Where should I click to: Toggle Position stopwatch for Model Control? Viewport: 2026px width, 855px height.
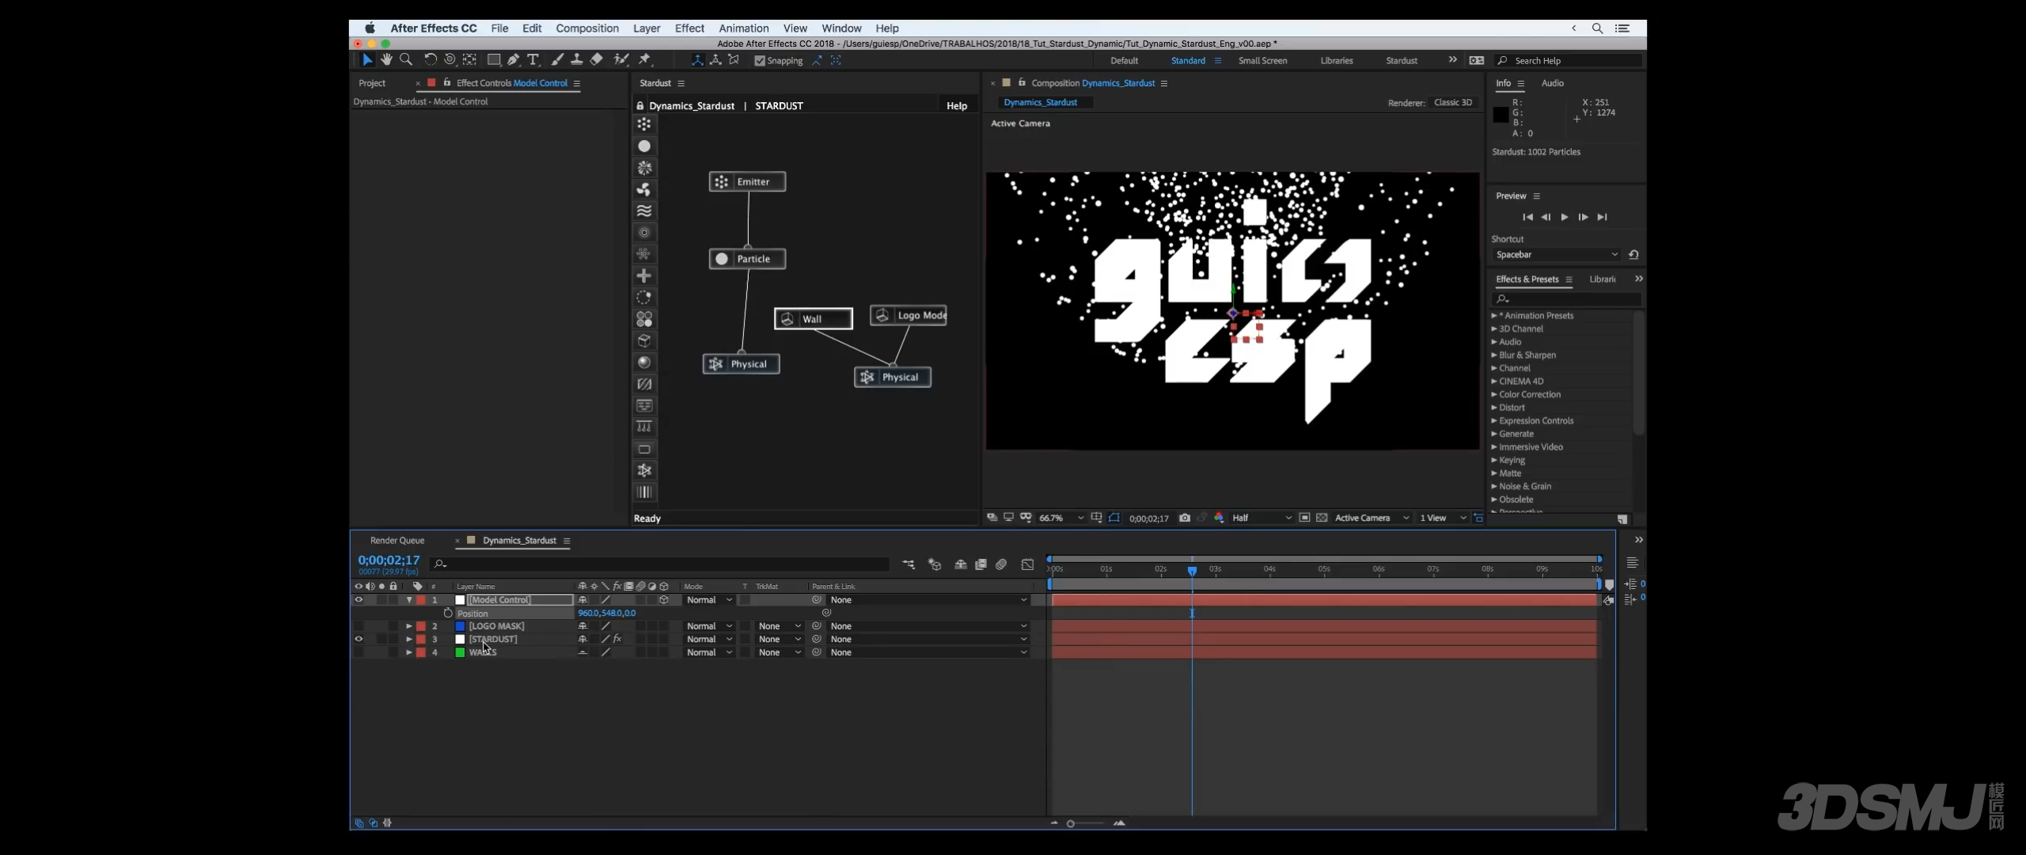coord(448,614)
